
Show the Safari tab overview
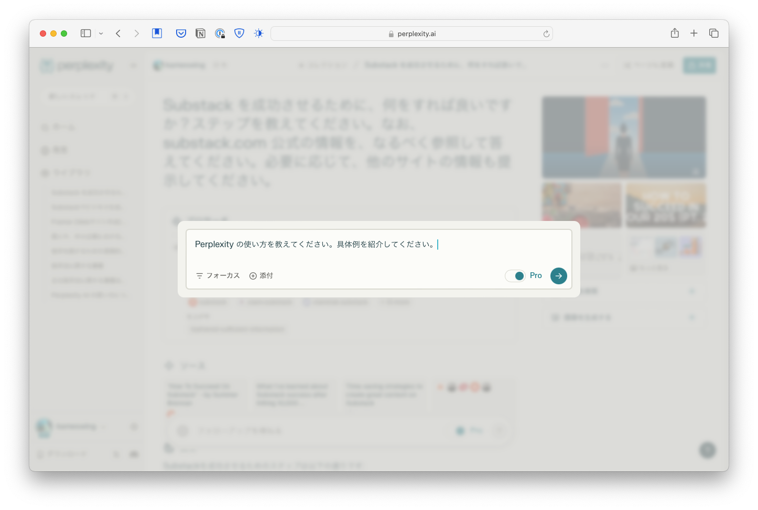[x=713, y=34]
